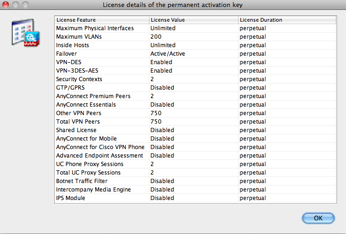This screenshot has height=234, width=346.
Task: Select the Advanced Endpoint Assessment row
Action: tap(196, 156)
